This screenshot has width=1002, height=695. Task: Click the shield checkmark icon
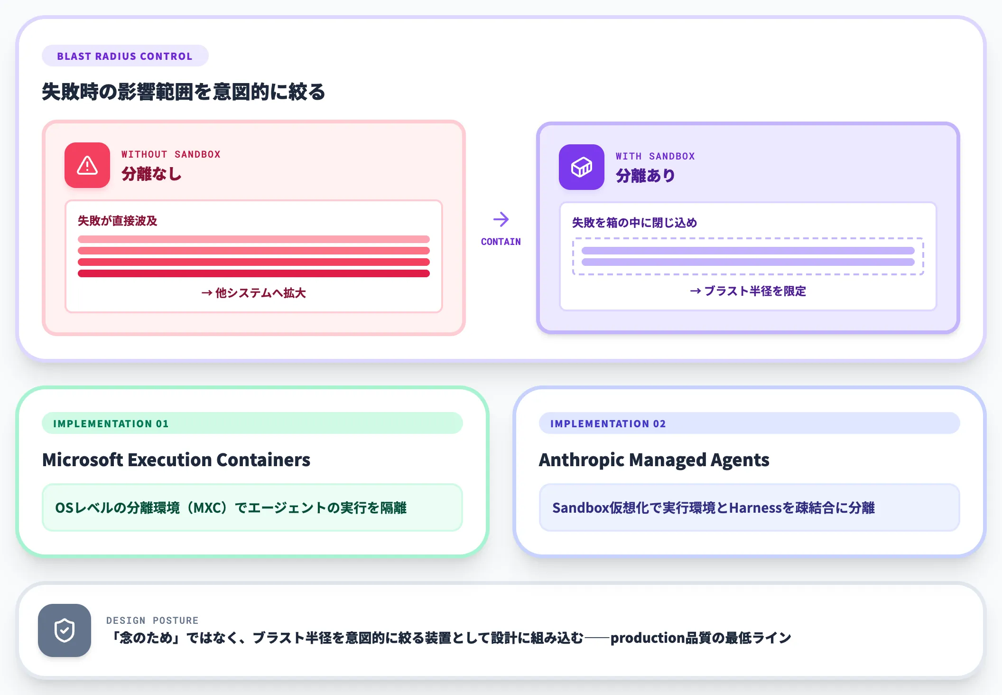65,630
